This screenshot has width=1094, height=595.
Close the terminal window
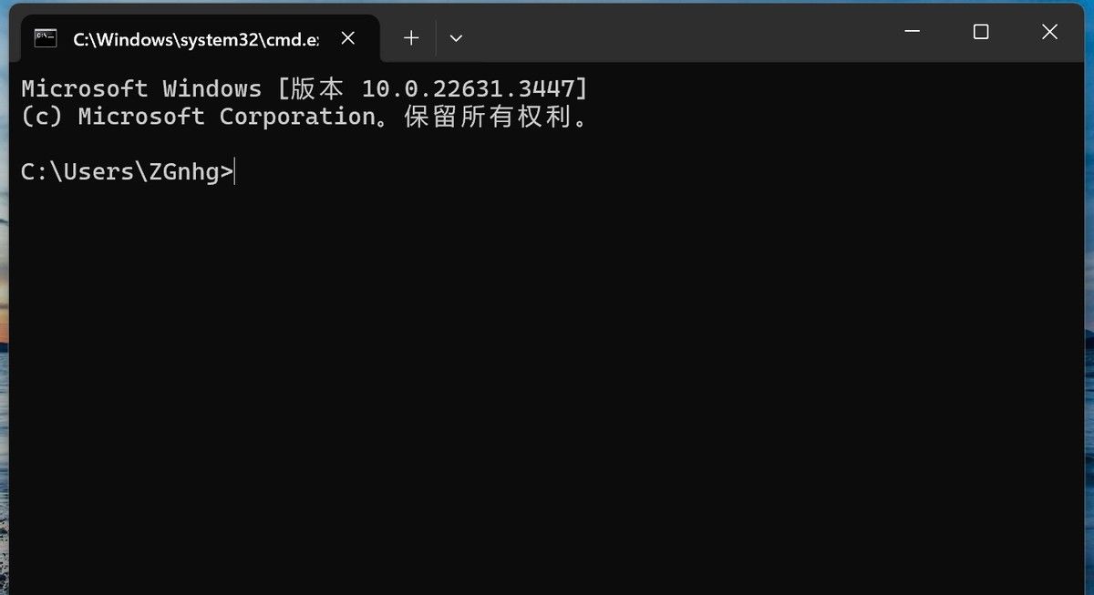(1049, 32)
